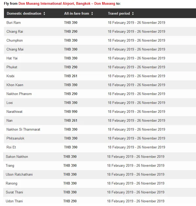Select the Chiang Rai destination
Viewport: 196px width, 206px height.
15,31
